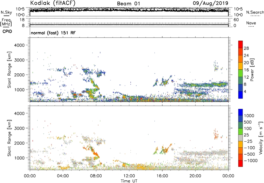264x183 pixels.
Task: Click the power panel Slant Range [km] label
Action: coord(9,70)
